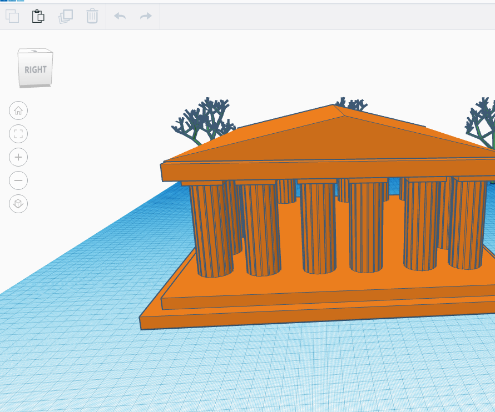Delete the selection using the trash icon
The image size is (495, 412).
(92, 16)
